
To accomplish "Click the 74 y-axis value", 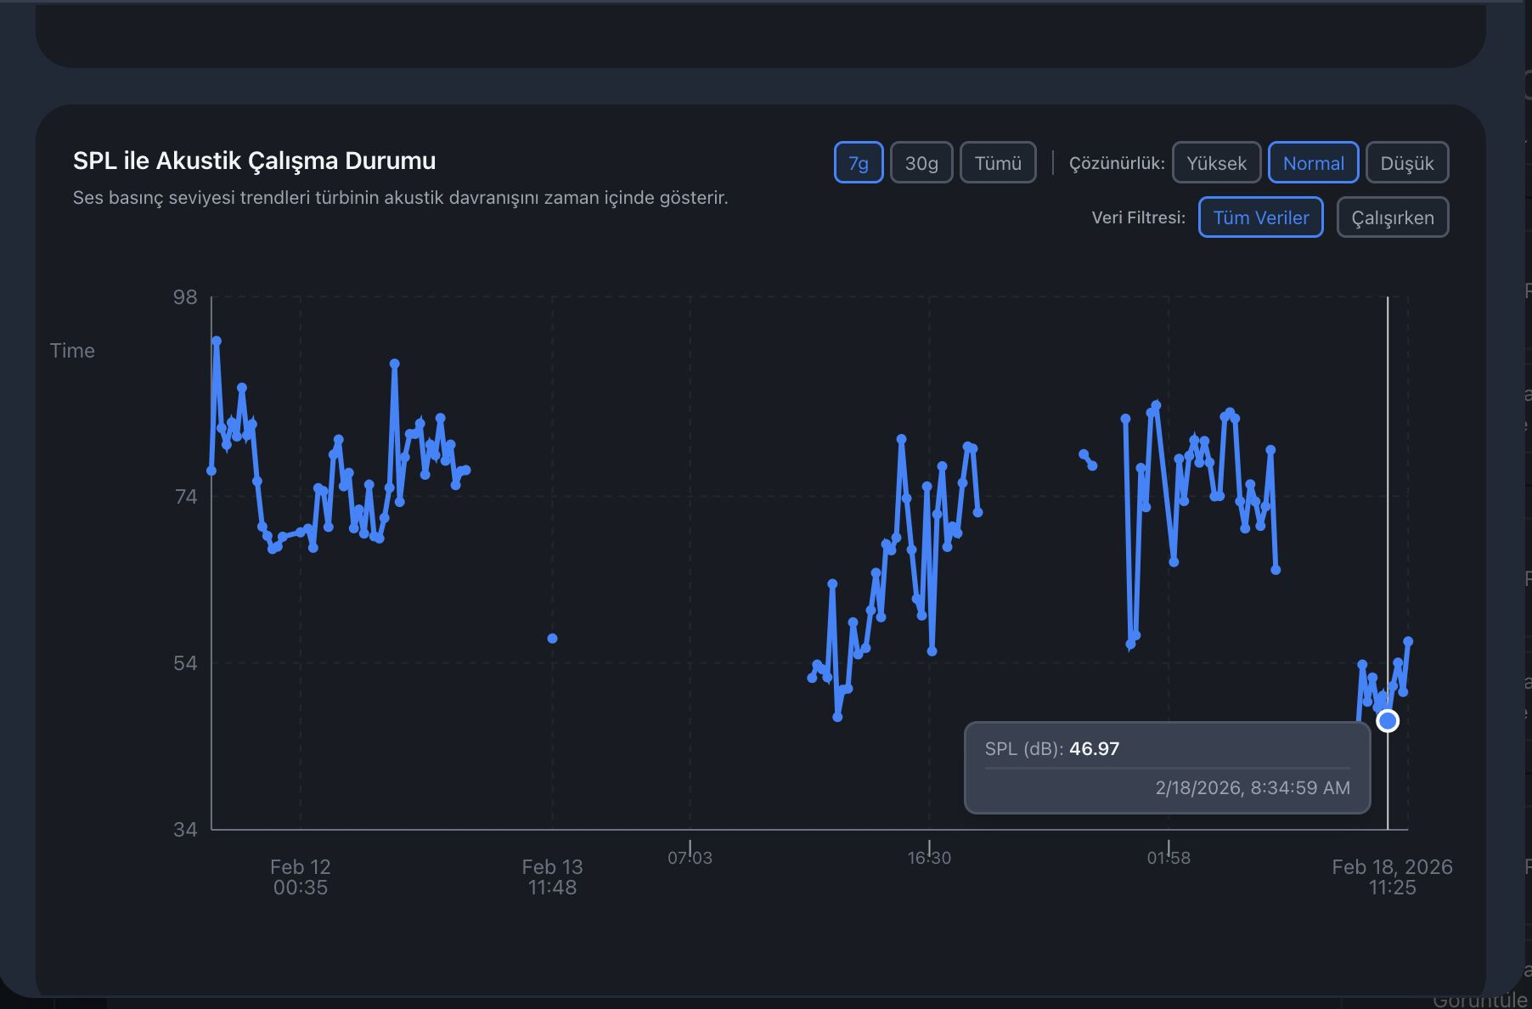I will point(185,497).
